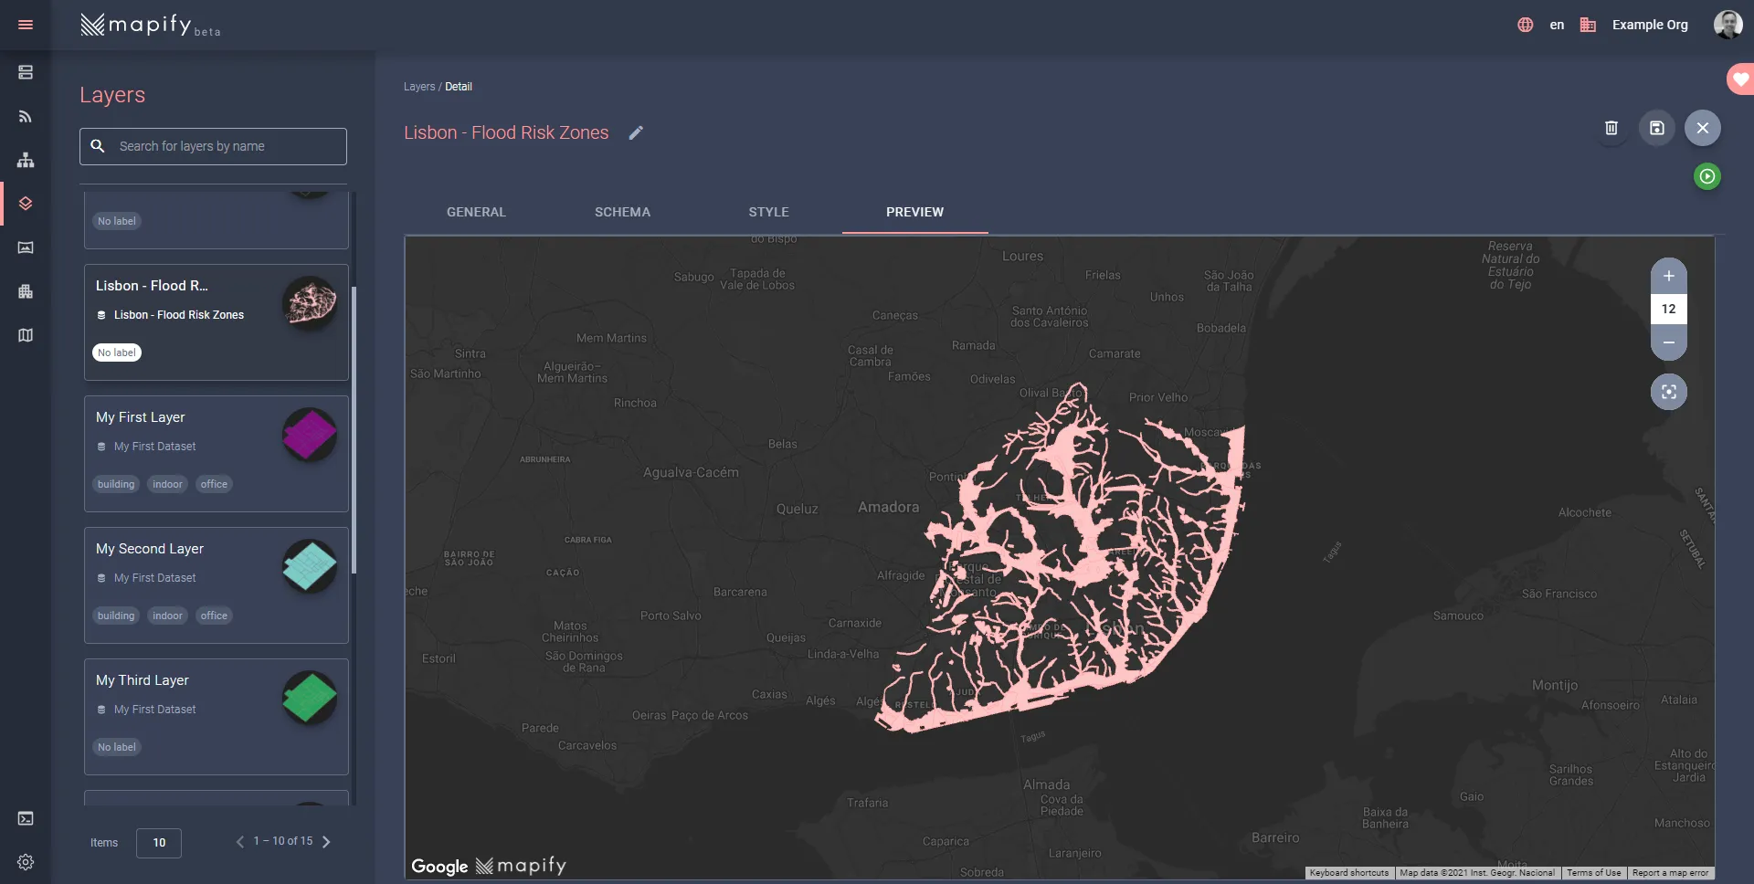
Task: Zoom in on the map preview
Action: [1669, 276]
